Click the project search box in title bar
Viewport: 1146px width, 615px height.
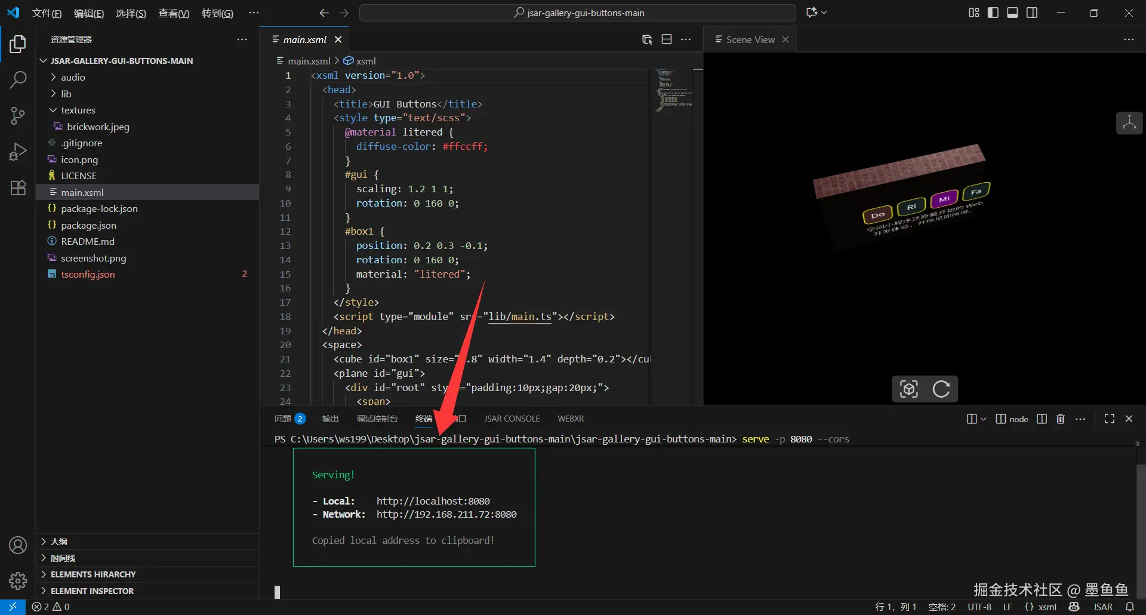point(578,13)
